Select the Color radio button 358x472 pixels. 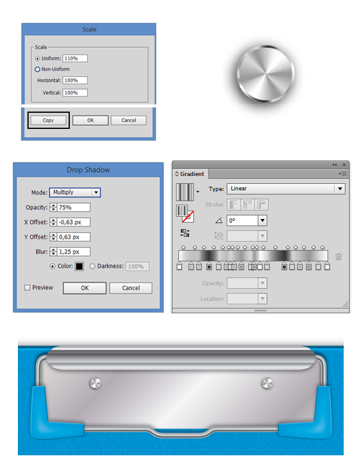pyautogui.click(x=53, y=266)
